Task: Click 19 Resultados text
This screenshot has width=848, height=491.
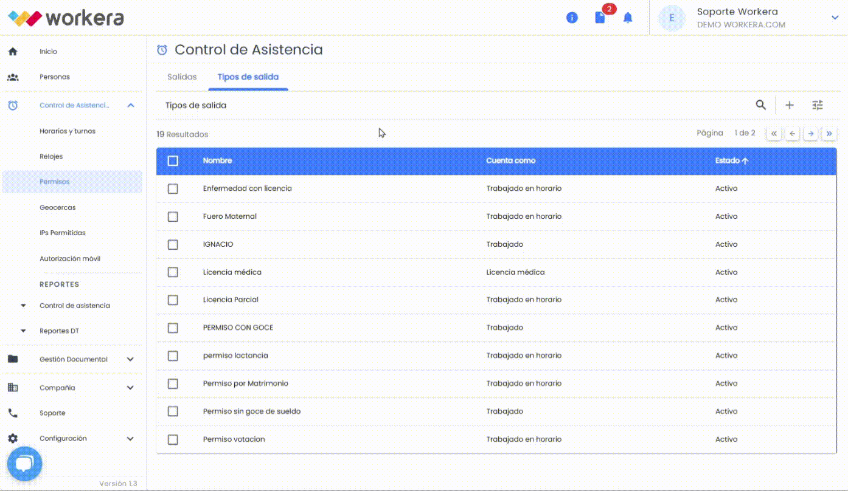Action: click(x=182, y=134)
